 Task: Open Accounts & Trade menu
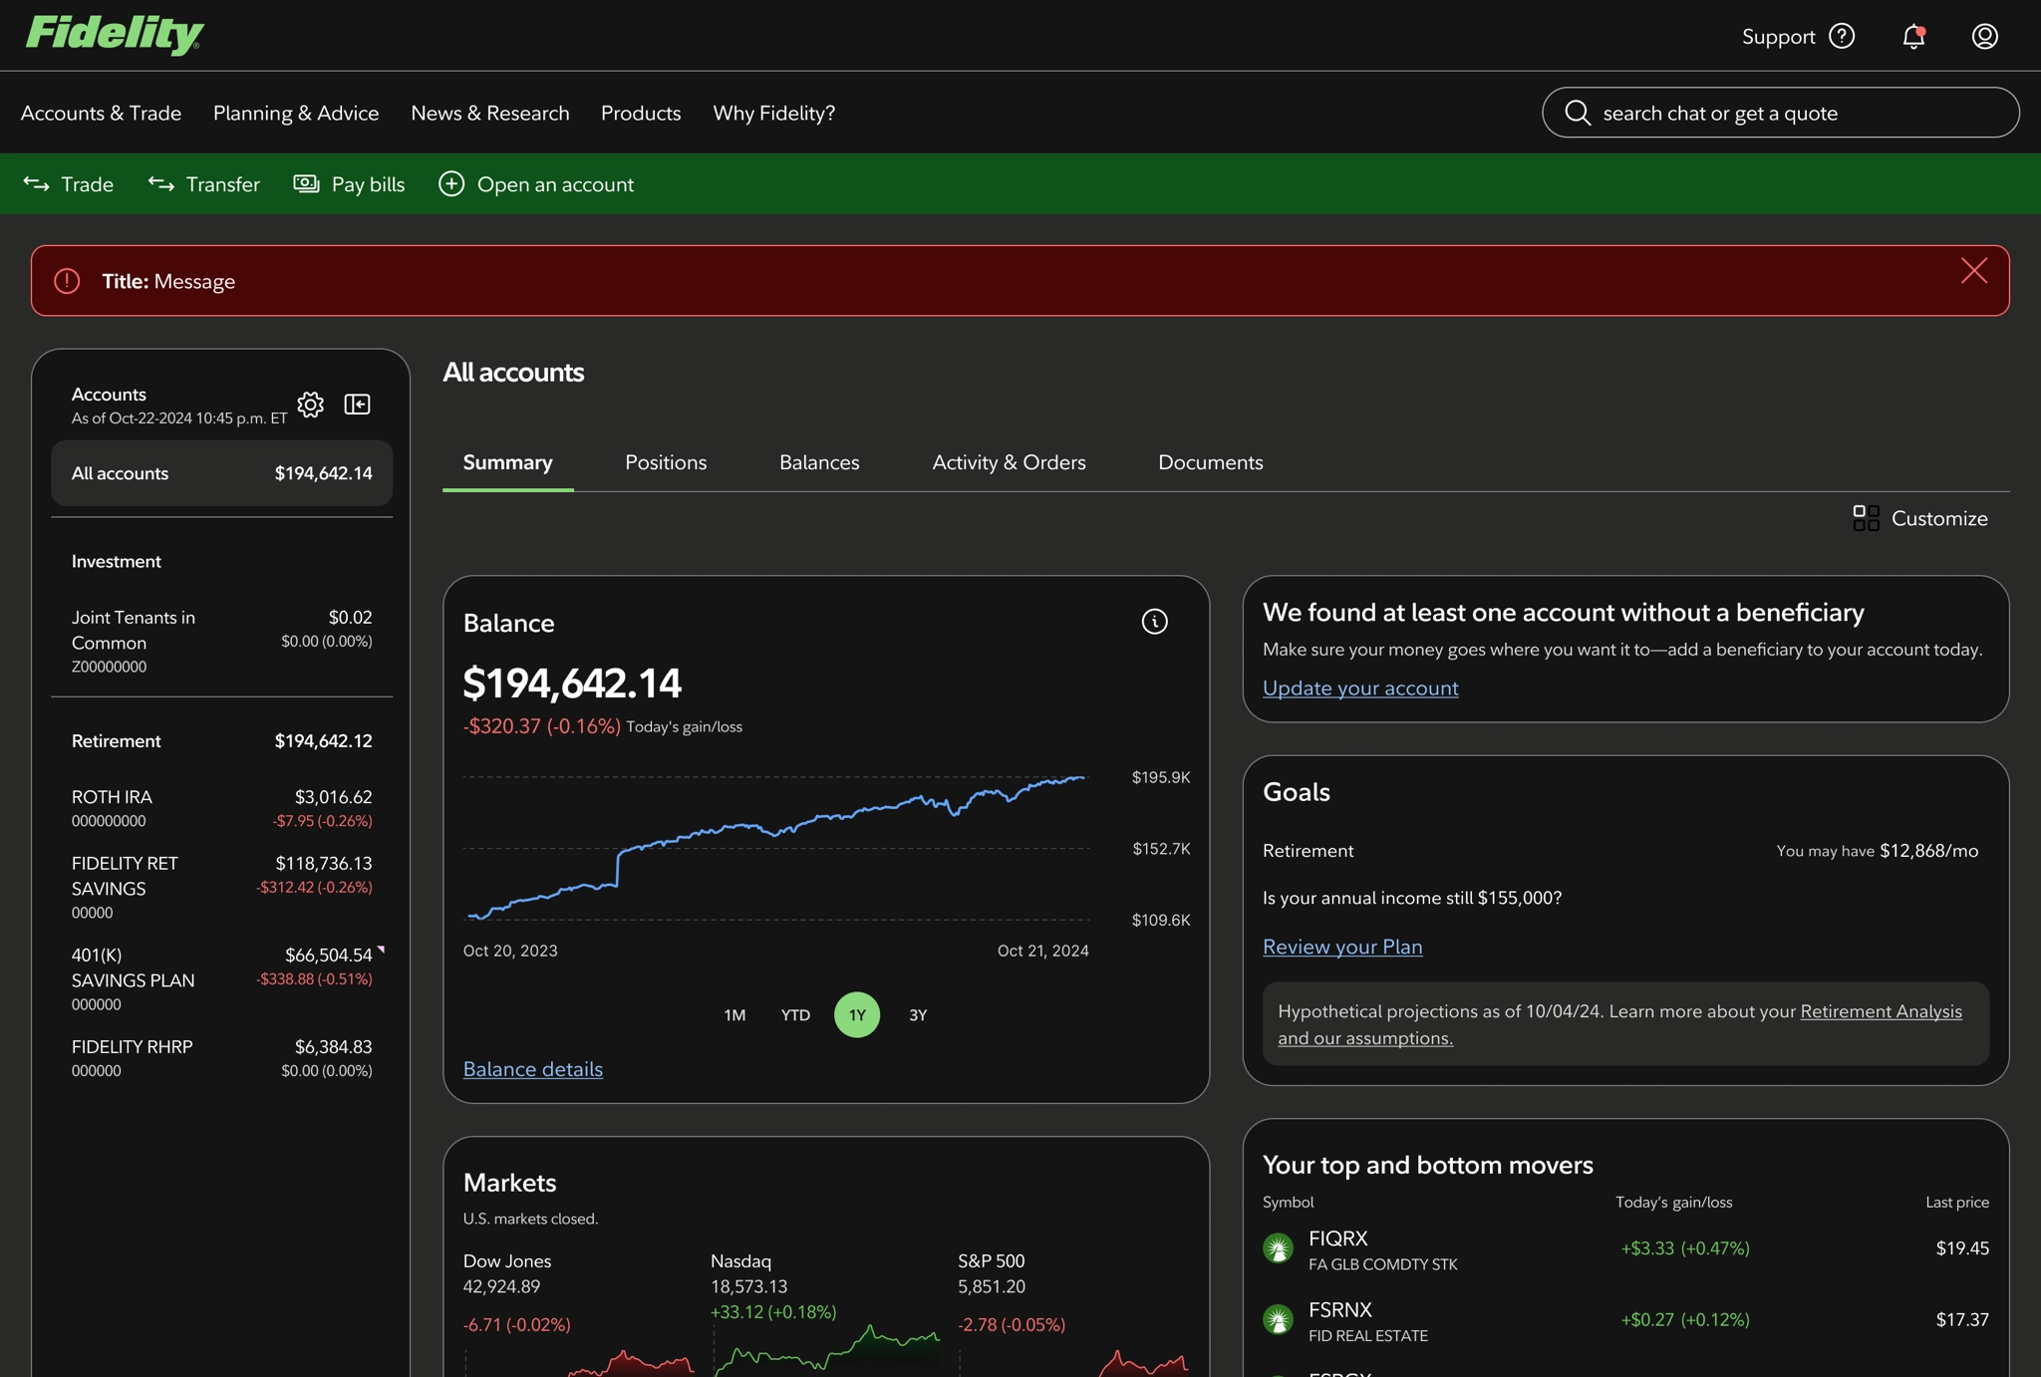(101, 114)
